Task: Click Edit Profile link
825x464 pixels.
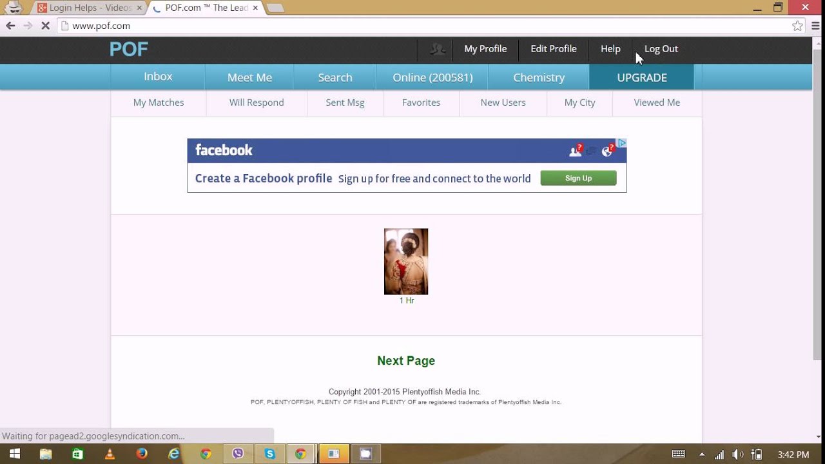Action: 554,49
